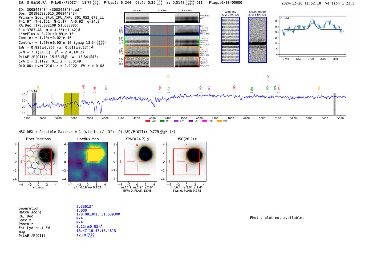Select the KPNO(24.7) g cutout
The image size is (373, 254).
coord(137,162)
